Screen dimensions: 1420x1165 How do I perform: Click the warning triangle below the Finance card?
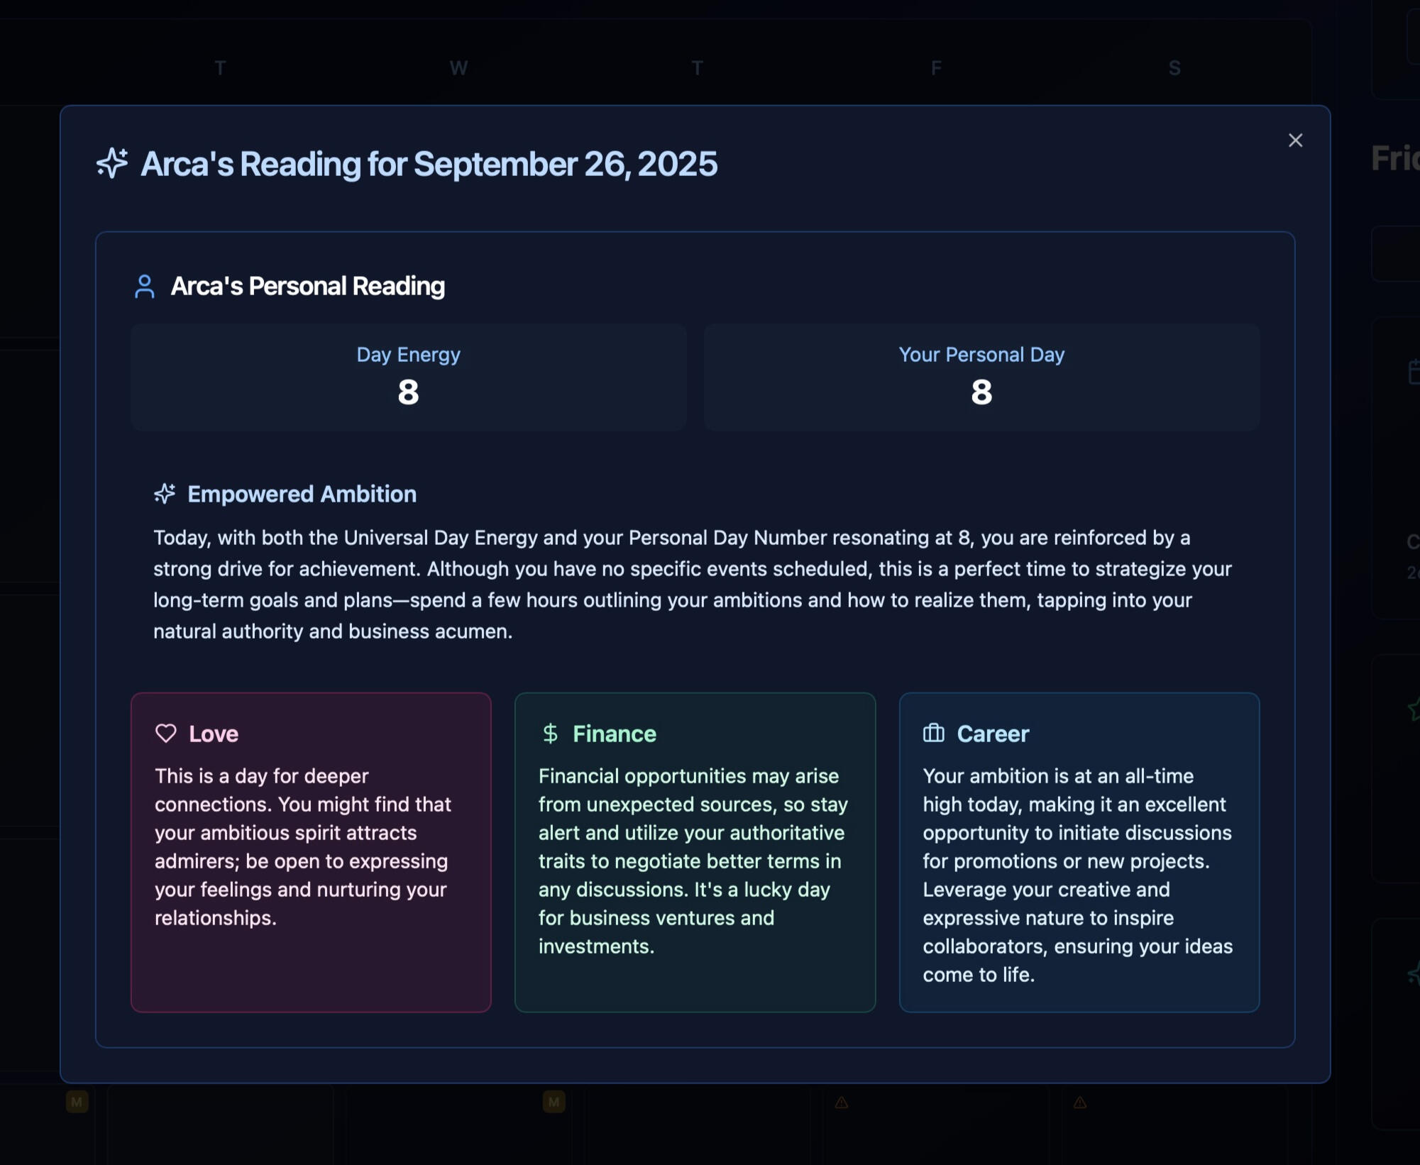842,1103
